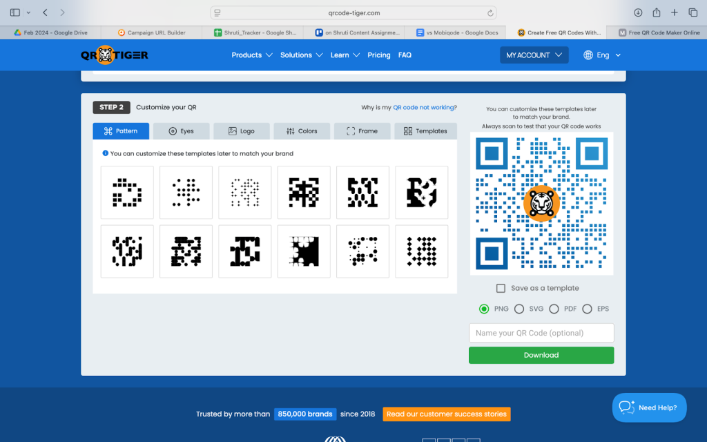Select the Frame tab
The height and width of the screenshot is (442, 707).
coord(362,131)
